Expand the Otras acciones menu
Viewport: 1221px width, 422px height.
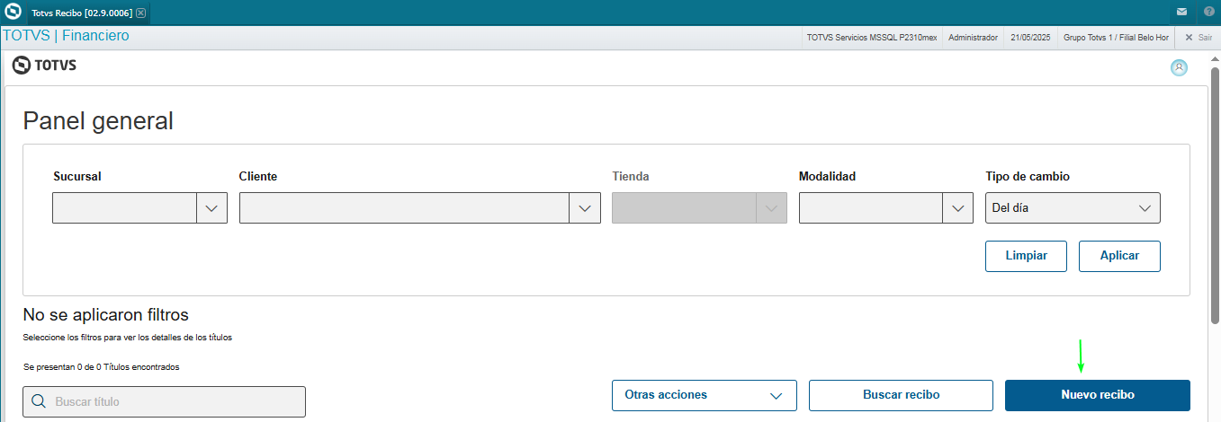tap(704, 395)
